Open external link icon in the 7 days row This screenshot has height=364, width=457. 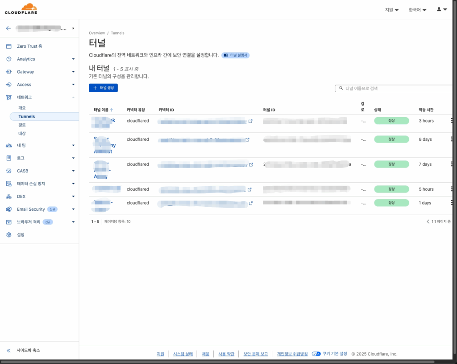coord(251,165)
